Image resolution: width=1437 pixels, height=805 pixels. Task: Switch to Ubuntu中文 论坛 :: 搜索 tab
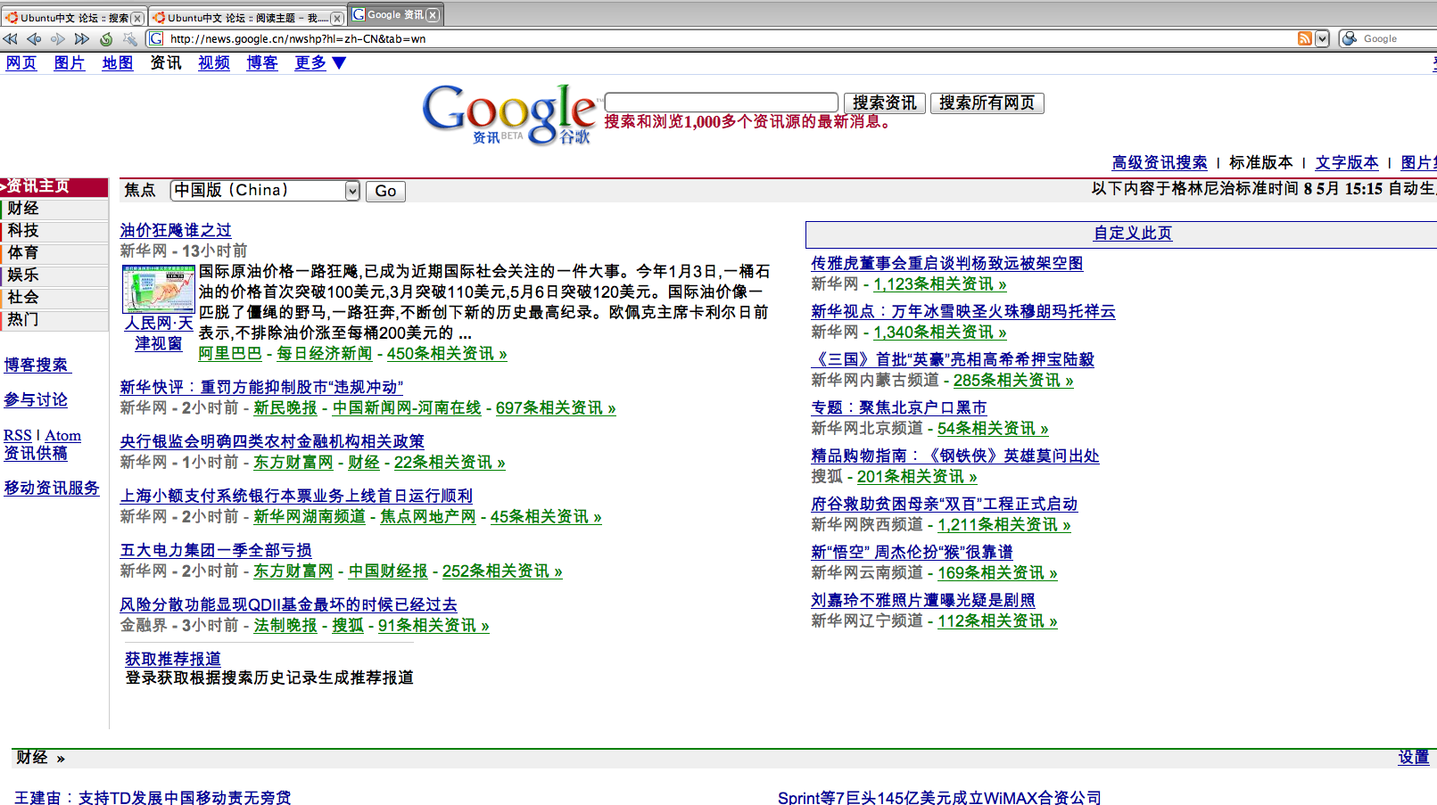[73, 18]
